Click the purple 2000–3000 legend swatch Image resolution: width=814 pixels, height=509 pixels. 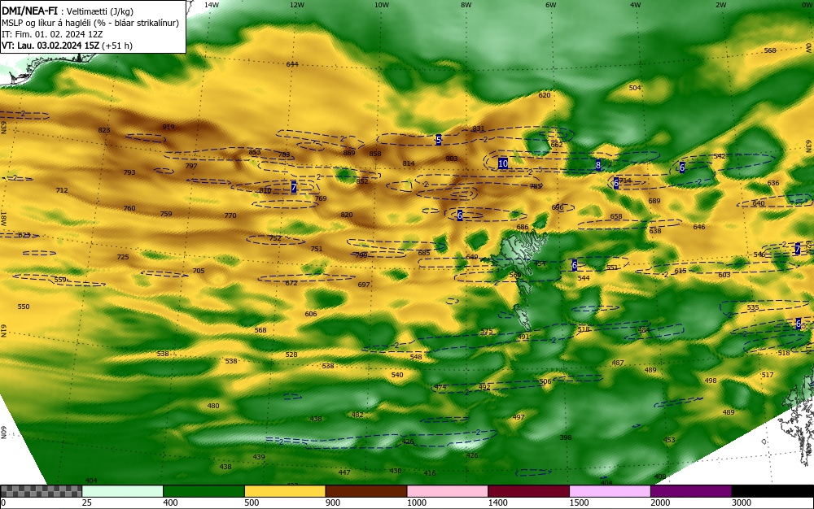pyautogui.click(x=691, y=491)
